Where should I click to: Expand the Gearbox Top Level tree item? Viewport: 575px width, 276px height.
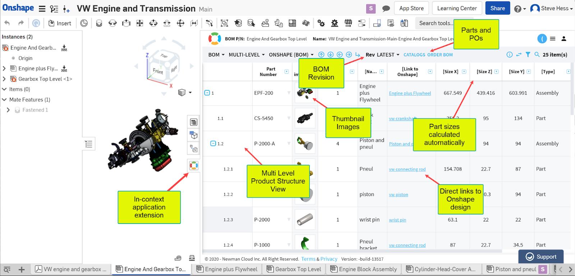coord(4,79)
